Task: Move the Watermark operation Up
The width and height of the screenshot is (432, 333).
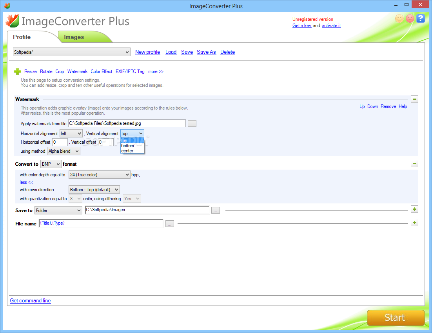Action: pos(362,106)
